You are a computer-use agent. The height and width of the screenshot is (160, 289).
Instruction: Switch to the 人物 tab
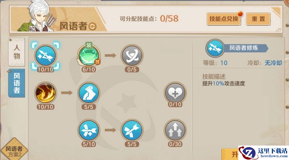coord(17,52)
